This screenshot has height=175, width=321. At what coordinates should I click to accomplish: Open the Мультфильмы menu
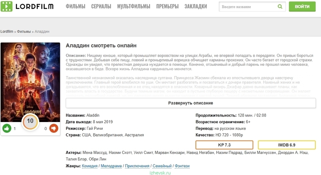134,6
